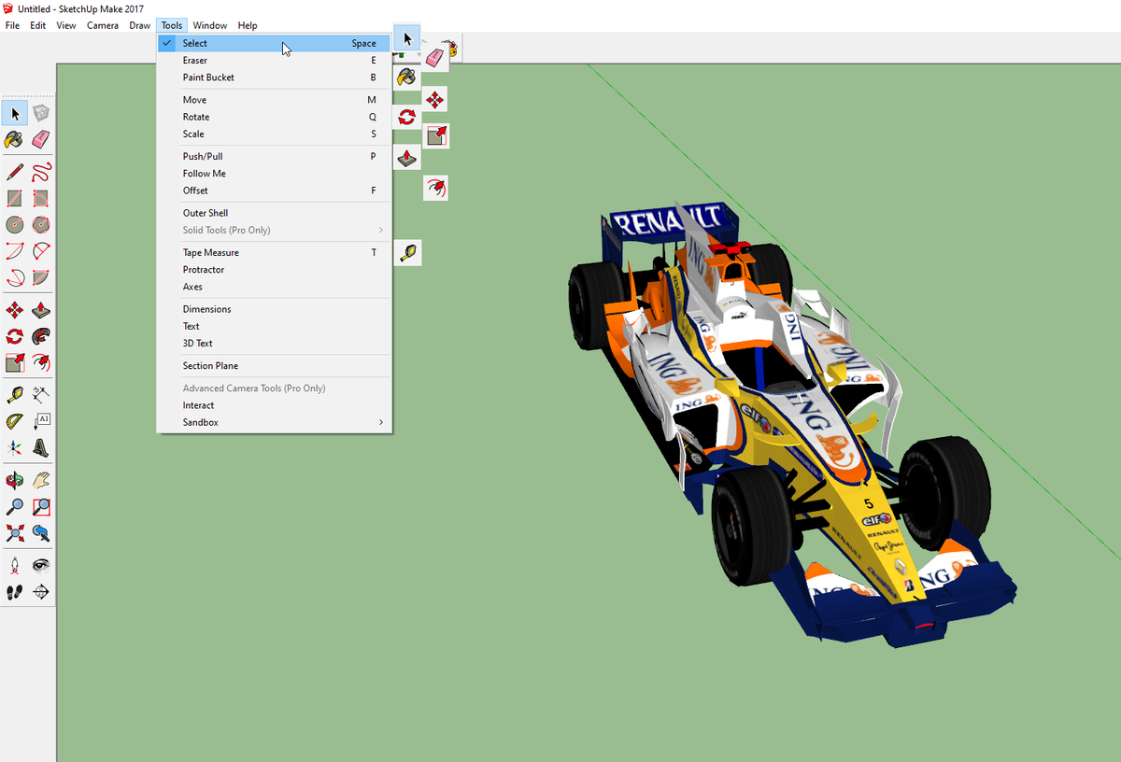1121x762 pixels.
Task: Choose the Rectangle tool icon
Action: coord(15,198)
